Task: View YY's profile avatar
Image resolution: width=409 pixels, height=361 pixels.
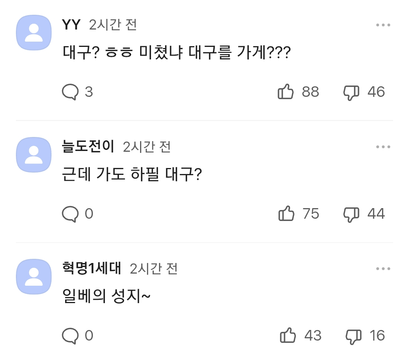Action: point(34,33)
